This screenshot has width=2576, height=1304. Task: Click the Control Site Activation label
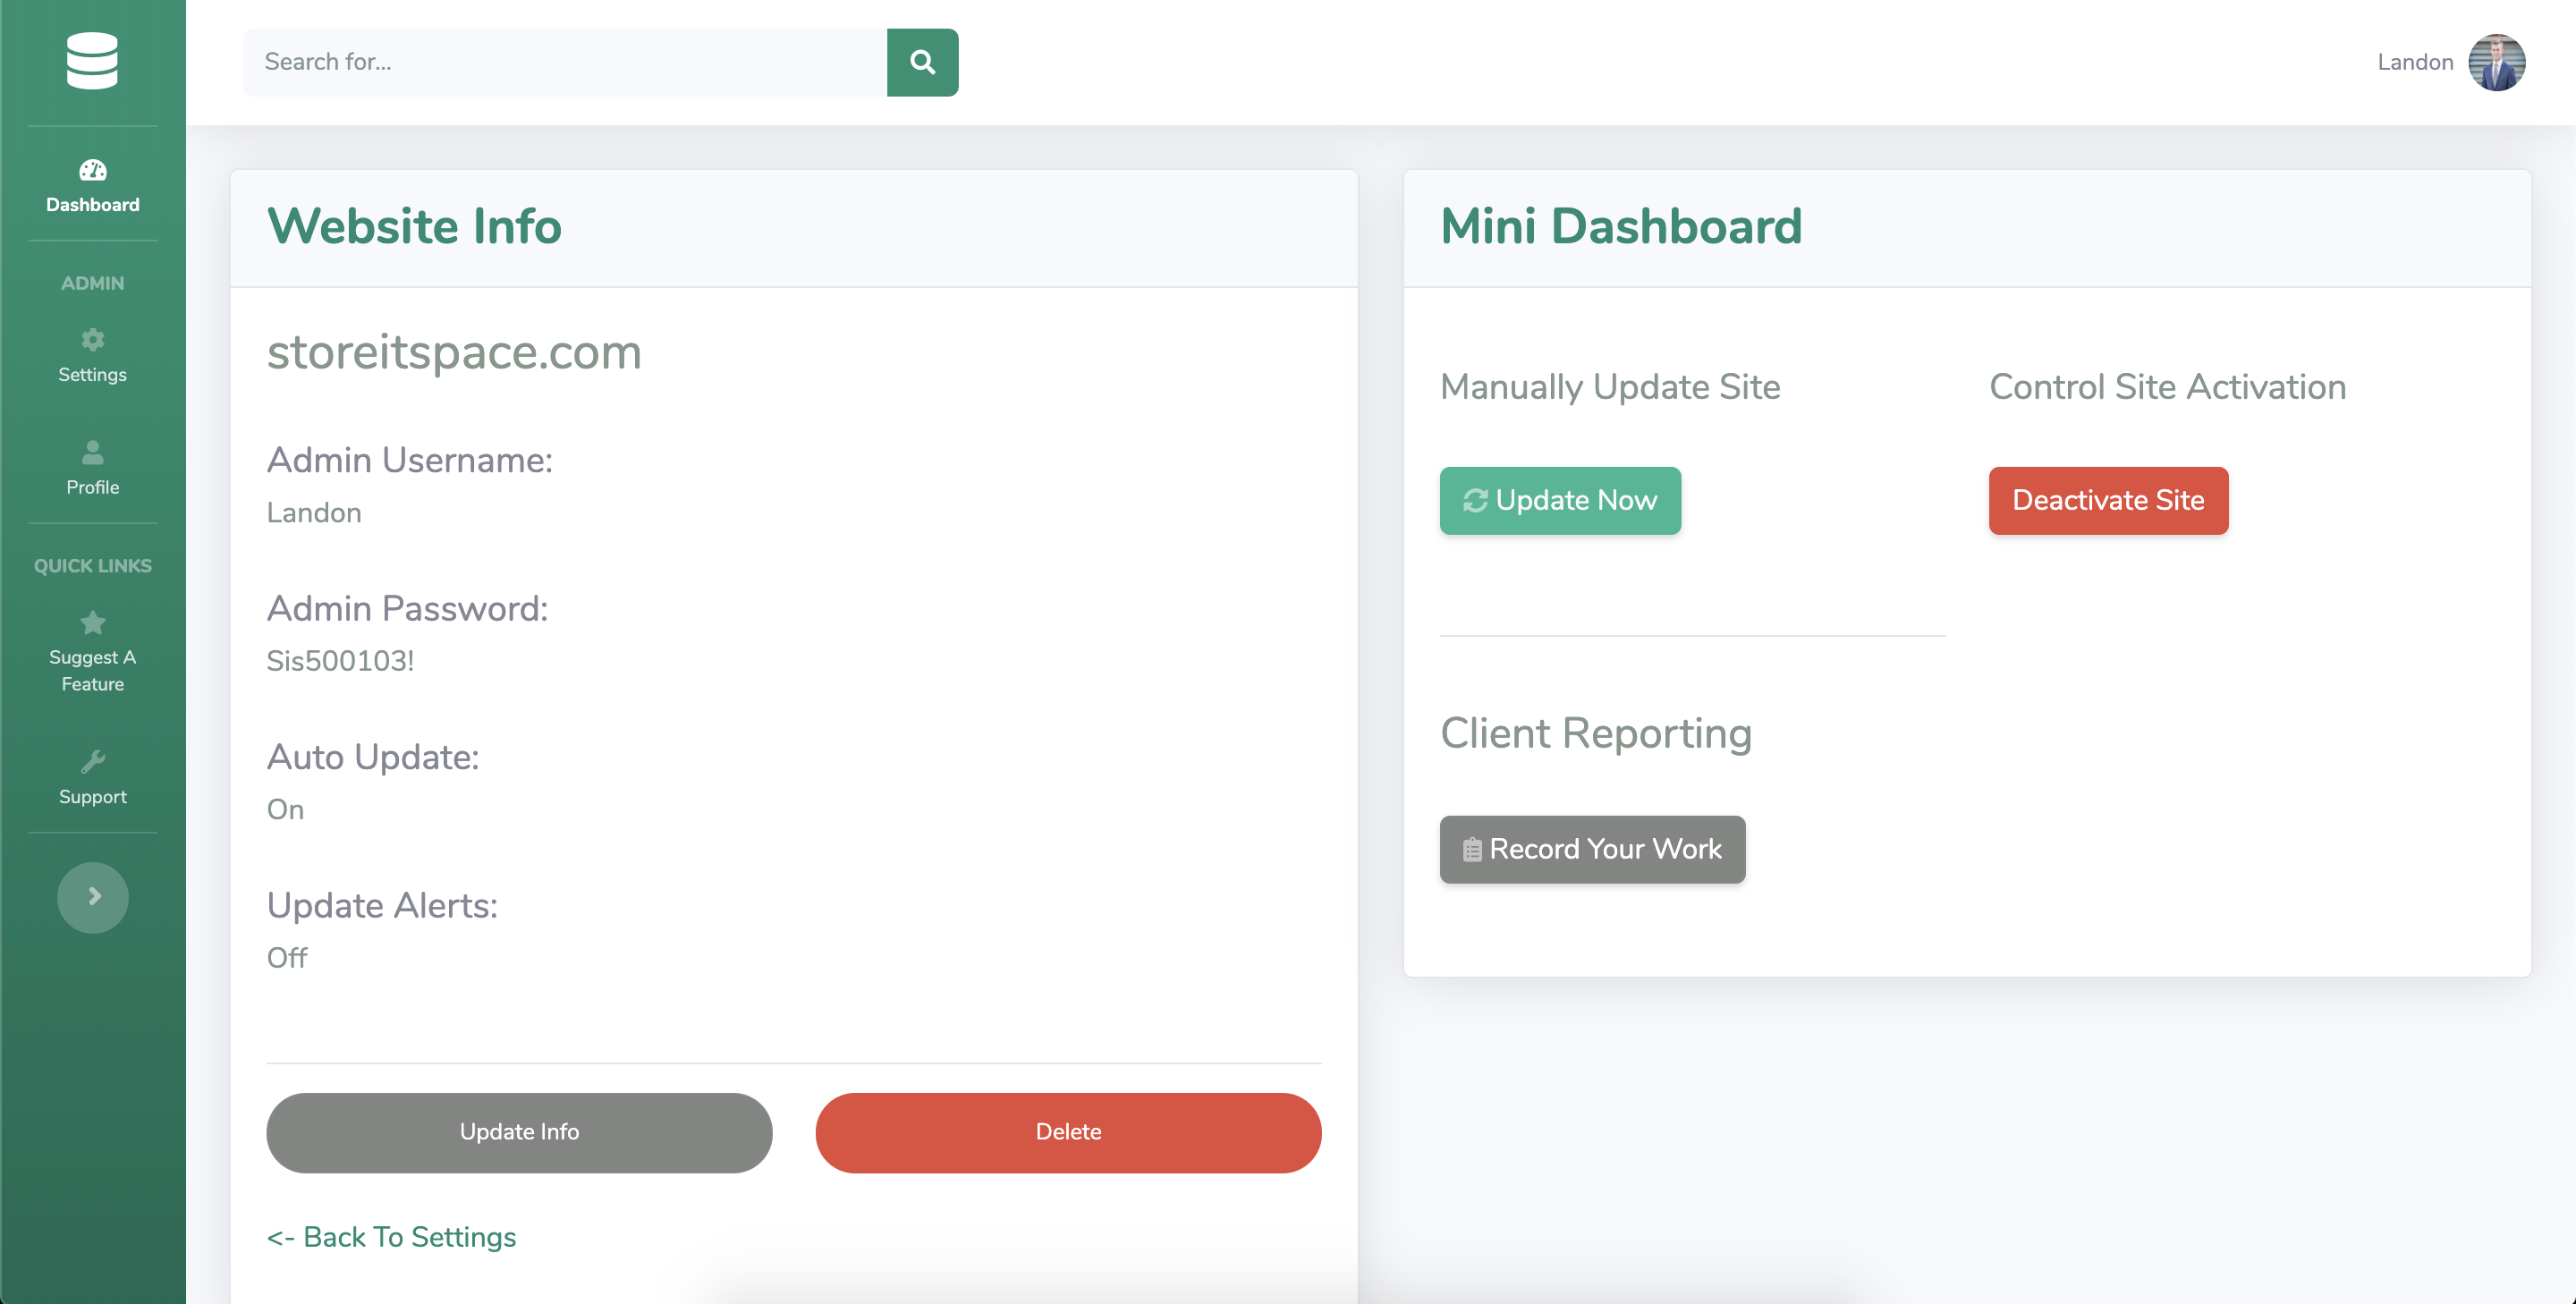click(x=2167, y=387)
